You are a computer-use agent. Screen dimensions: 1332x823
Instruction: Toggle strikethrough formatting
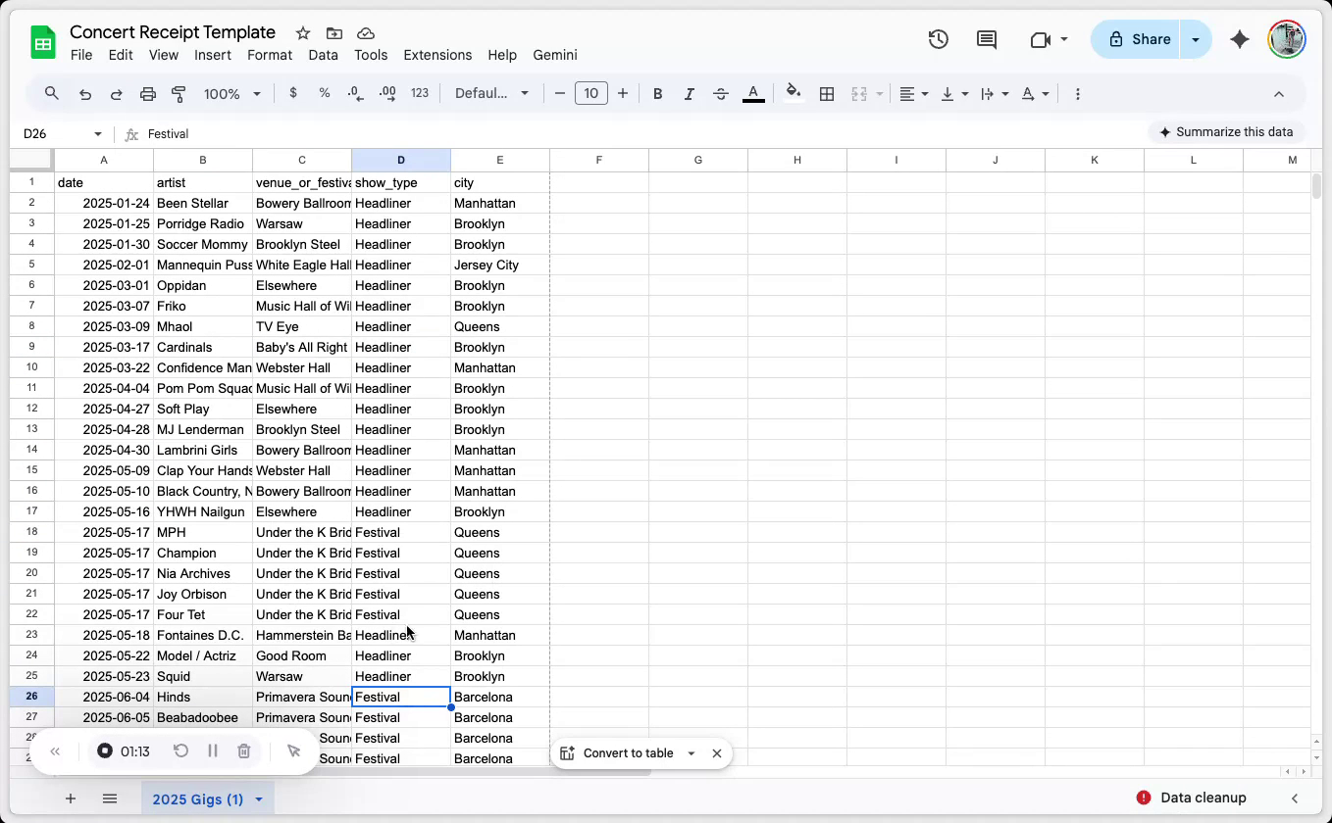click(721, 94)
